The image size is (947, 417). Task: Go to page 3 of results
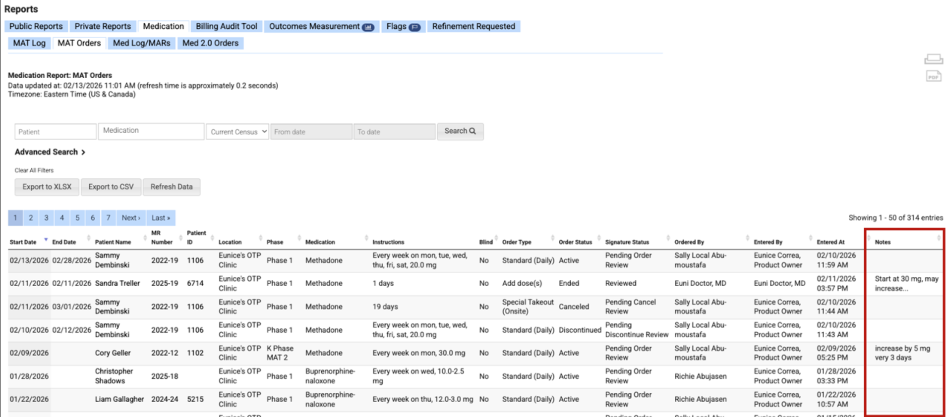[x=46, y=218]
